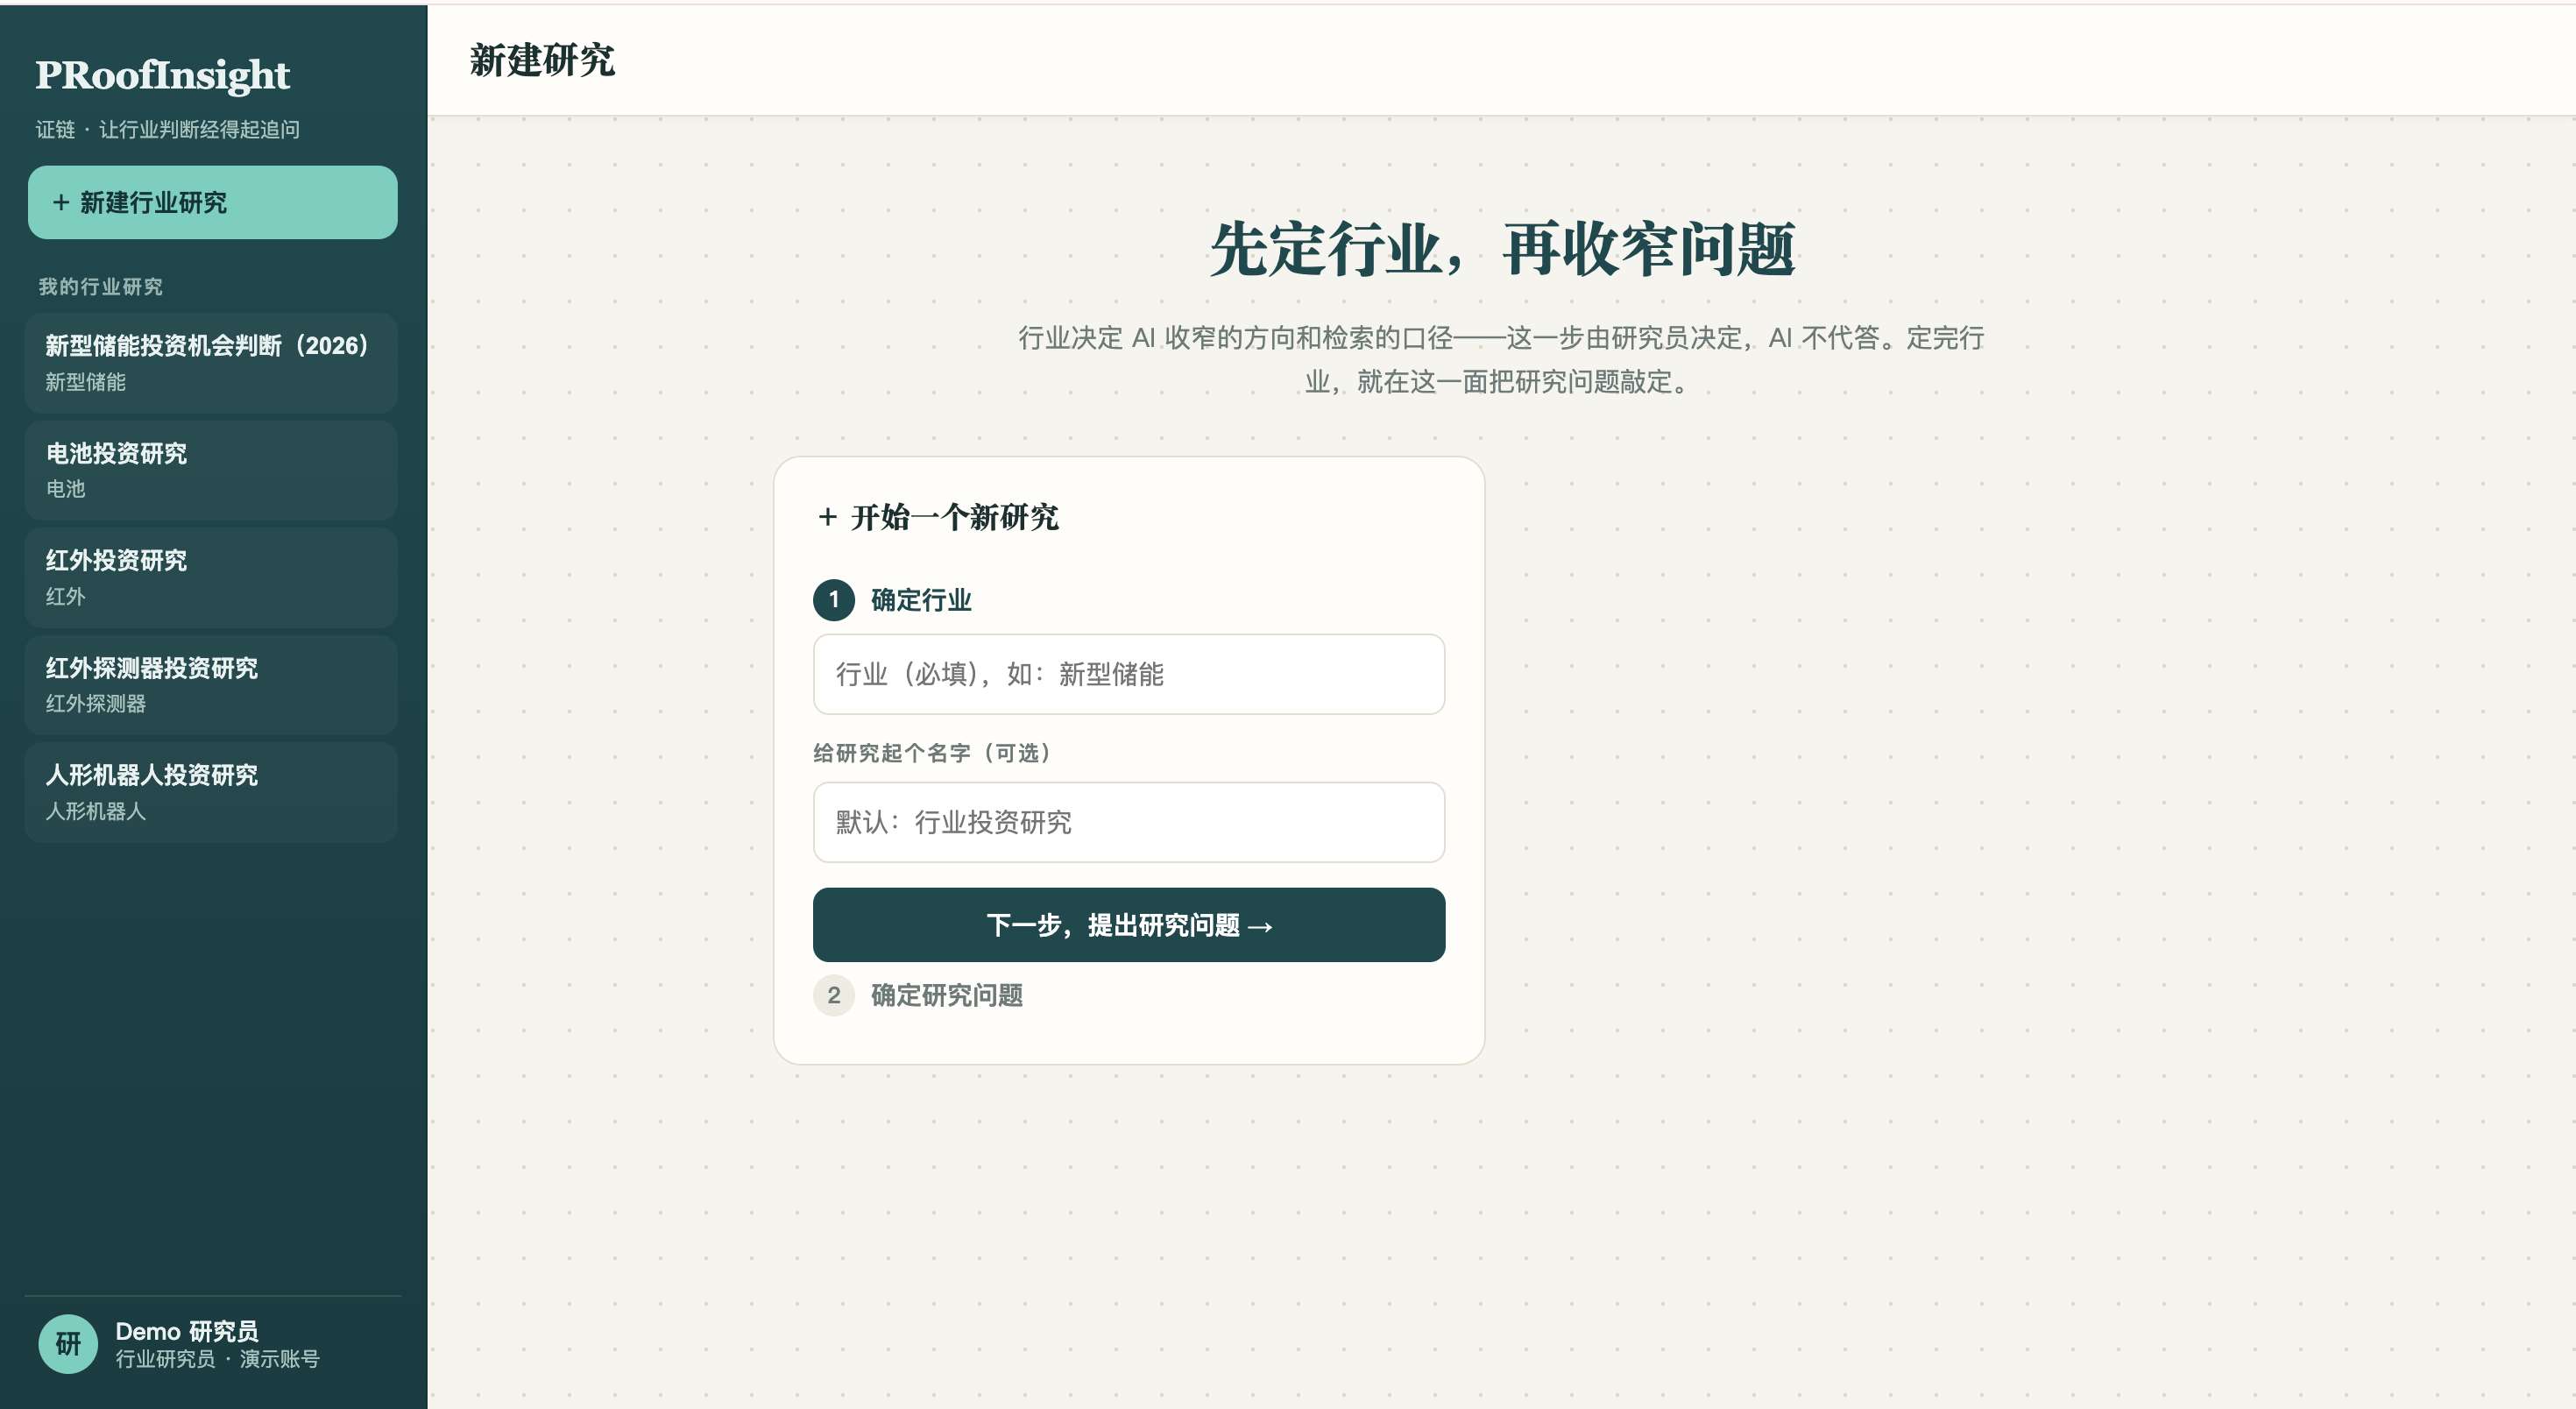Open the 电池投资研究 sidebar entry
This screenshot has height=1409, width=2576.
(x=211, y=470)
